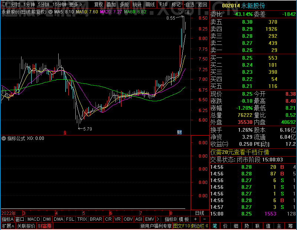Click the 日线 period label
This screenshot has width=297, height=230.
click(x=200, y=213)
